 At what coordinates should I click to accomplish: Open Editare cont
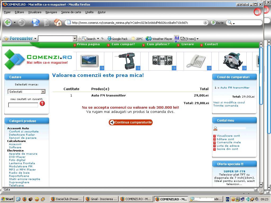[x=225, y=139]
